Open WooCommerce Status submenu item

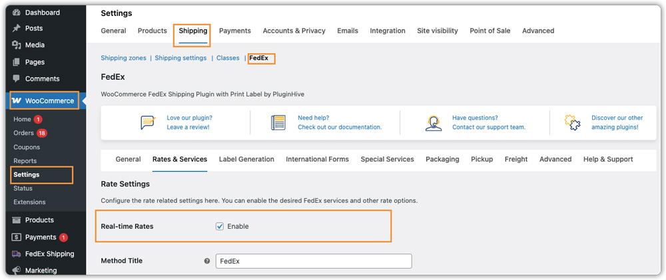(x=23, y=188)
